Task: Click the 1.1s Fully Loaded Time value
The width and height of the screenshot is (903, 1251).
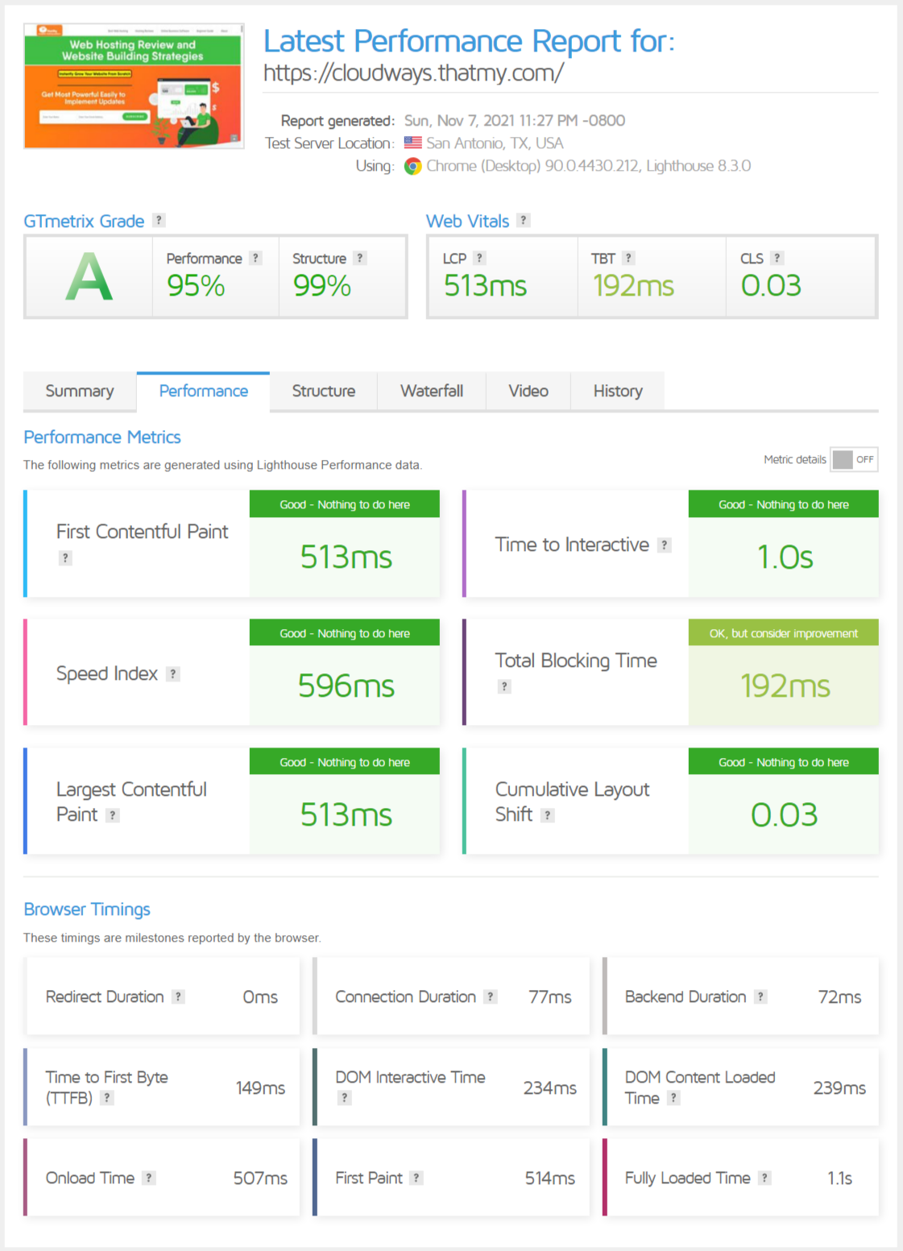Action: 839,1178
